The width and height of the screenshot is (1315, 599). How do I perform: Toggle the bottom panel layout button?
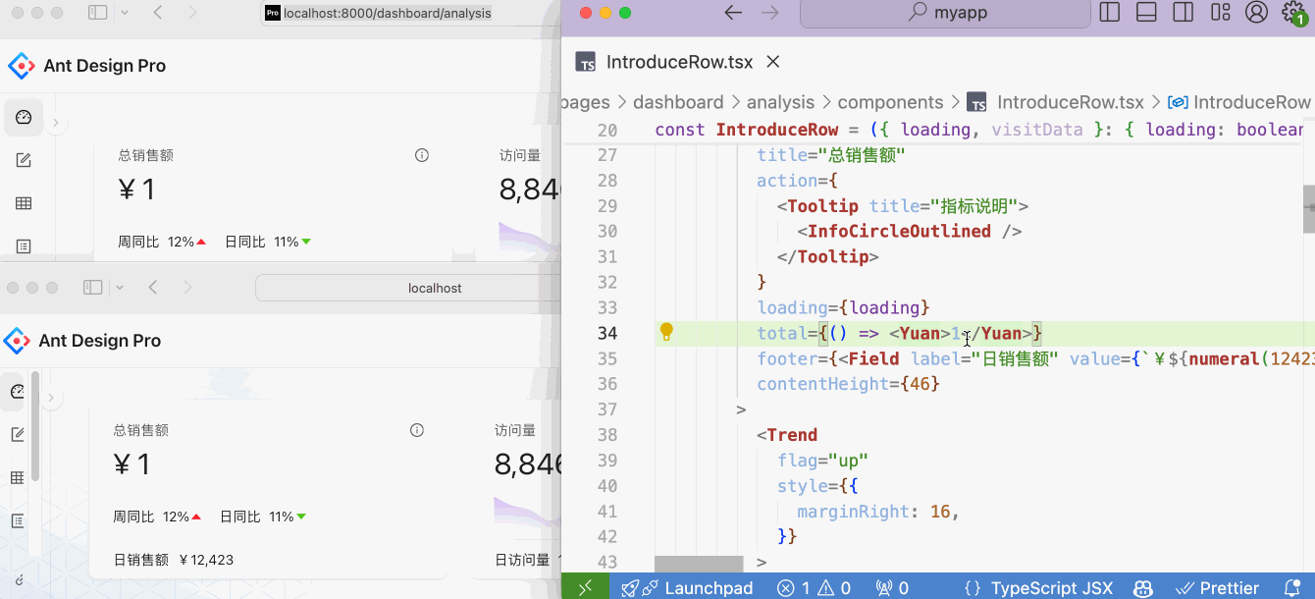click(x=1146, y=13)
